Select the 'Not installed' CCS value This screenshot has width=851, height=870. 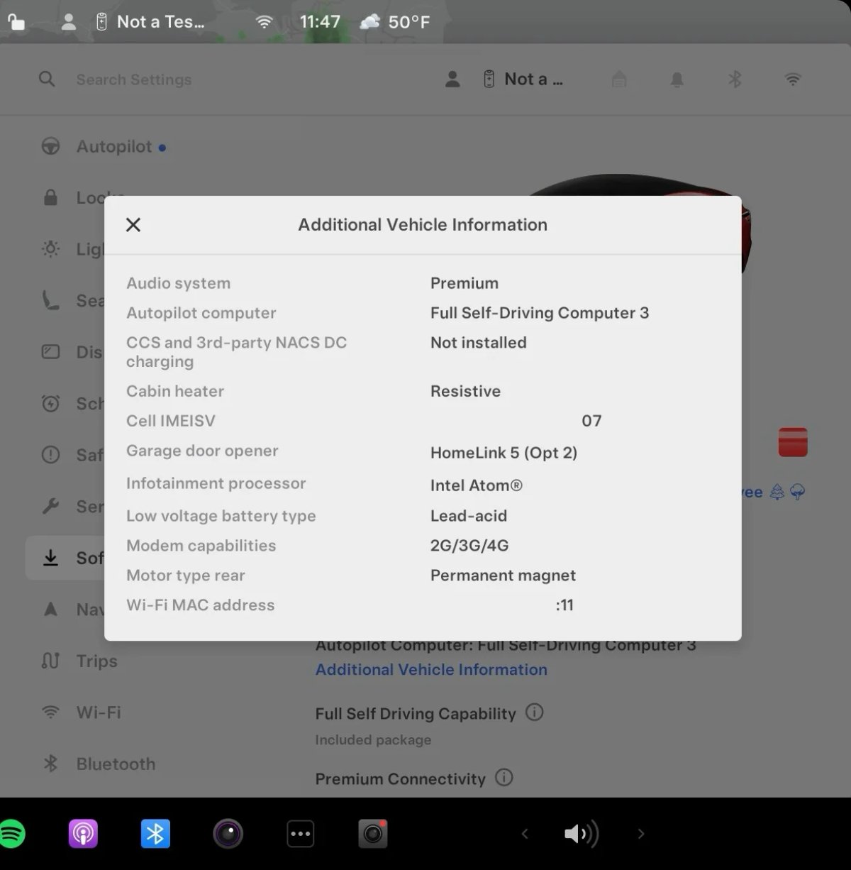click(479, 343)
